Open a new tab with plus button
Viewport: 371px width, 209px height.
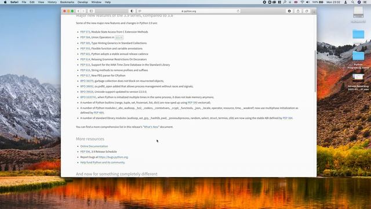click(x=314, y=12)
